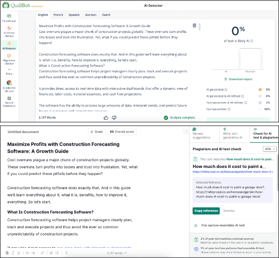The image size is (279, 258).
Task: Click the Untitled document title
Action: pyautogui.click(x=23, y=132)
